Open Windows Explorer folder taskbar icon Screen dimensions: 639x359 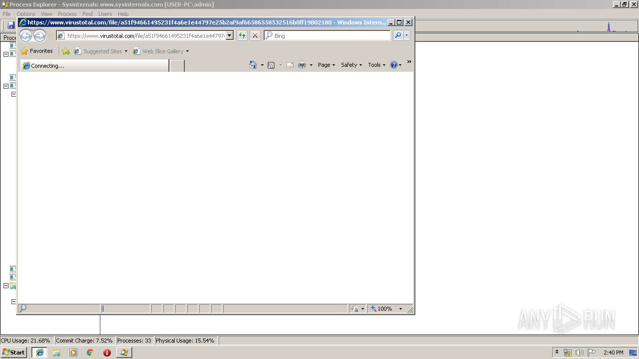click(x=56, y=353)
